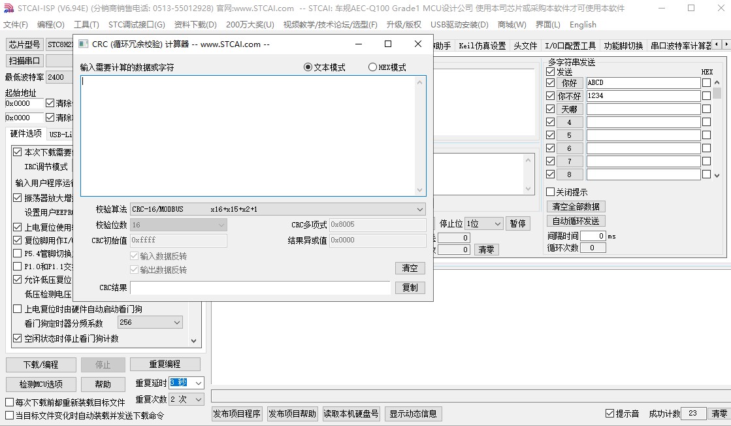
Task: Toggle hardware auto-start watchdog on power-on reset
Action: click(x=17, y=309)
